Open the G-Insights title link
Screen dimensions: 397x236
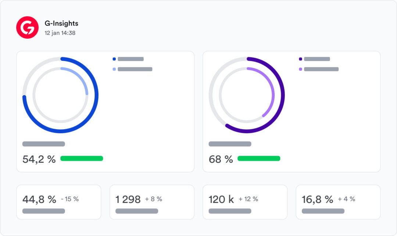pos(61,23)
